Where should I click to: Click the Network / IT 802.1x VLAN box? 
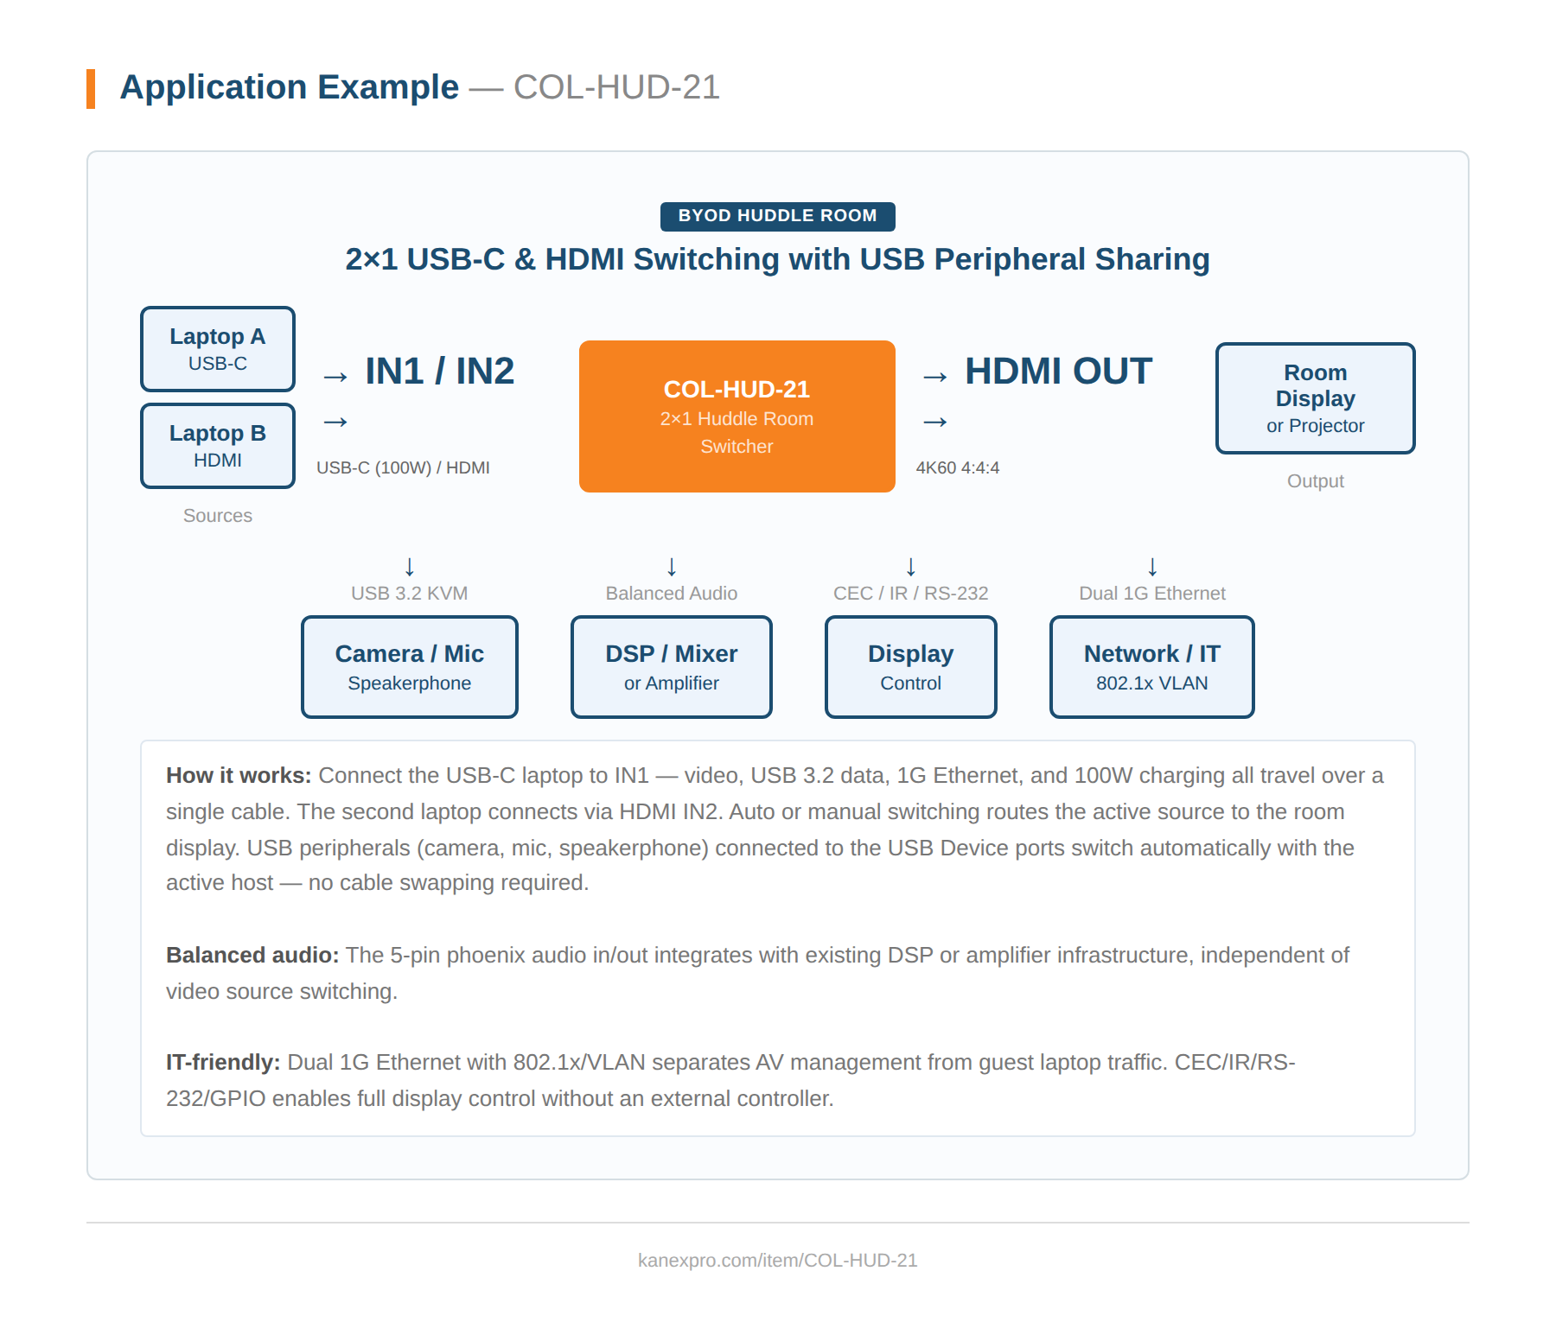pyautogui.click(x=1151, y=667)
